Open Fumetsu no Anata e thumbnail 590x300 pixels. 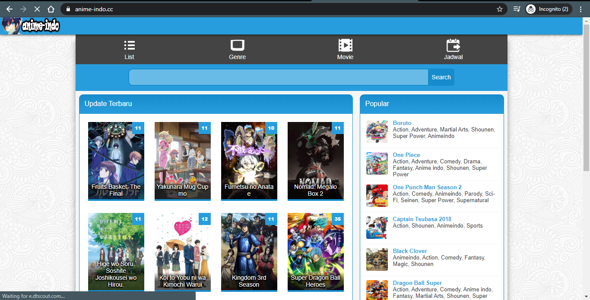(x=249, y=161)
